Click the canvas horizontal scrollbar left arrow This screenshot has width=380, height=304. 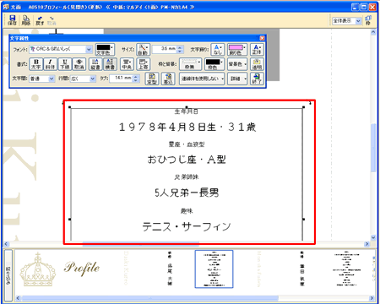pos(7,244)
